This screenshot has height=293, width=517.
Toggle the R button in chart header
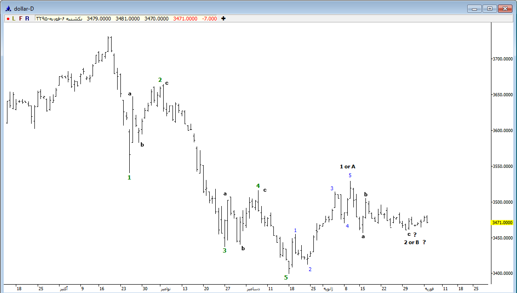[27, 19]
